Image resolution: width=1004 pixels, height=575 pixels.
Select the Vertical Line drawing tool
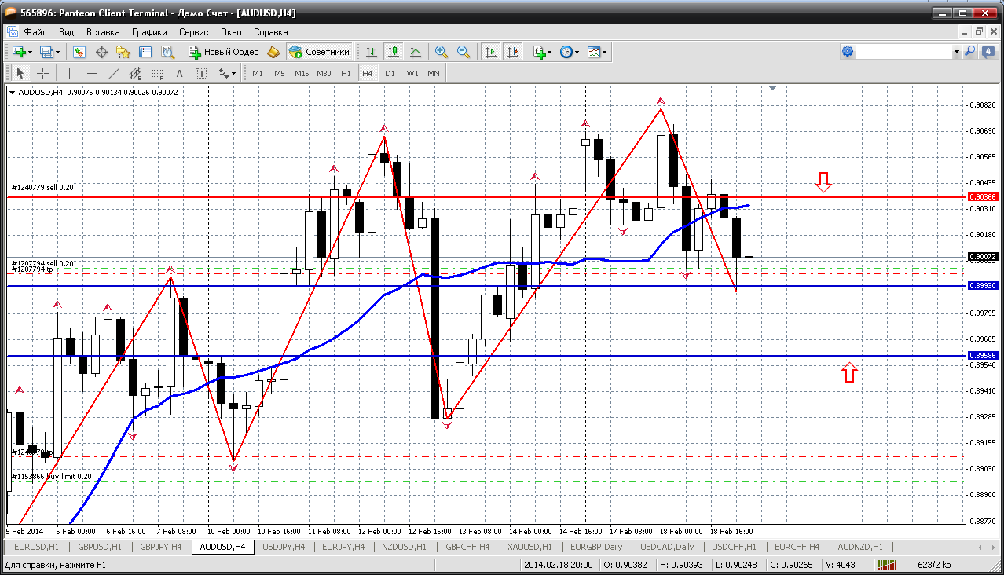click(70, 73)
